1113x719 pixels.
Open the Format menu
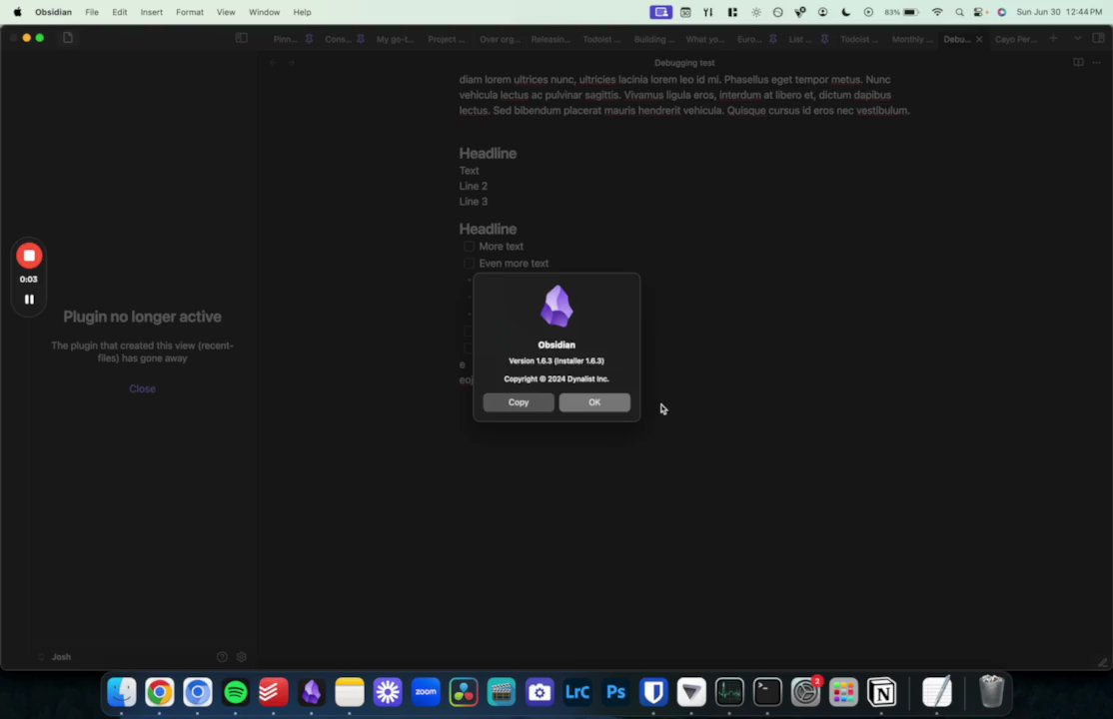190,12
